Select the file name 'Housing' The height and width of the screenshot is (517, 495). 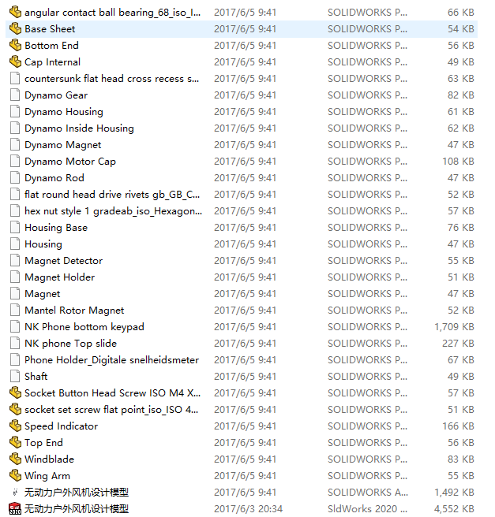[43, 244]
